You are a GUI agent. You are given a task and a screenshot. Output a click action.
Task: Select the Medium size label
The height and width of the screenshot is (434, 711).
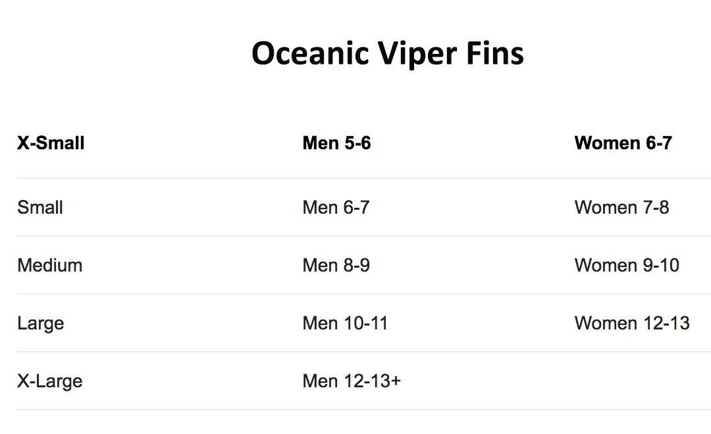pyautogui.click(x=50, y=266)
